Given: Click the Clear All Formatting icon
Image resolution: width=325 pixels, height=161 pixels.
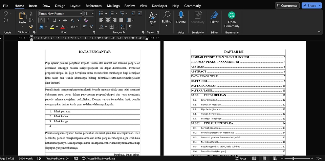Looking at the screenshot, I should (x=86, y=20).
